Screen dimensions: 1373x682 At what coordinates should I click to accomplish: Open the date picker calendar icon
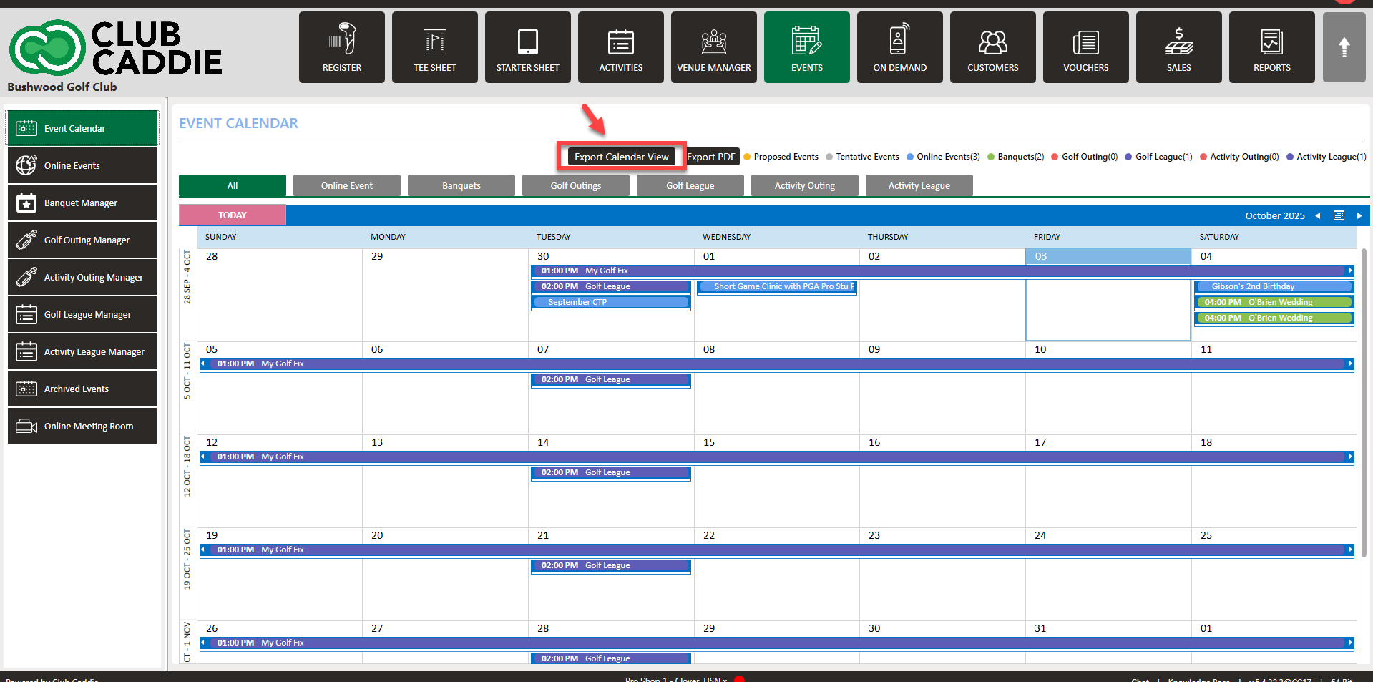pos(1339,215)
